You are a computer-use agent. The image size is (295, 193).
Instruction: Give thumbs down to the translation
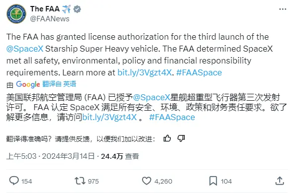pos(181,138)
